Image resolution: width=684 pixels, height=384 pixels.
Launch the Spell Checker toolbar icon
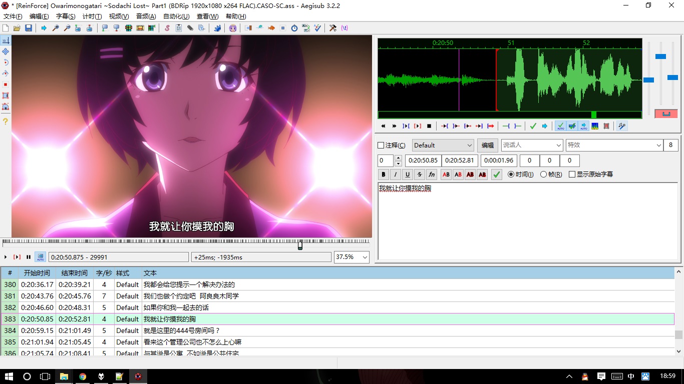tap(317, 28)
